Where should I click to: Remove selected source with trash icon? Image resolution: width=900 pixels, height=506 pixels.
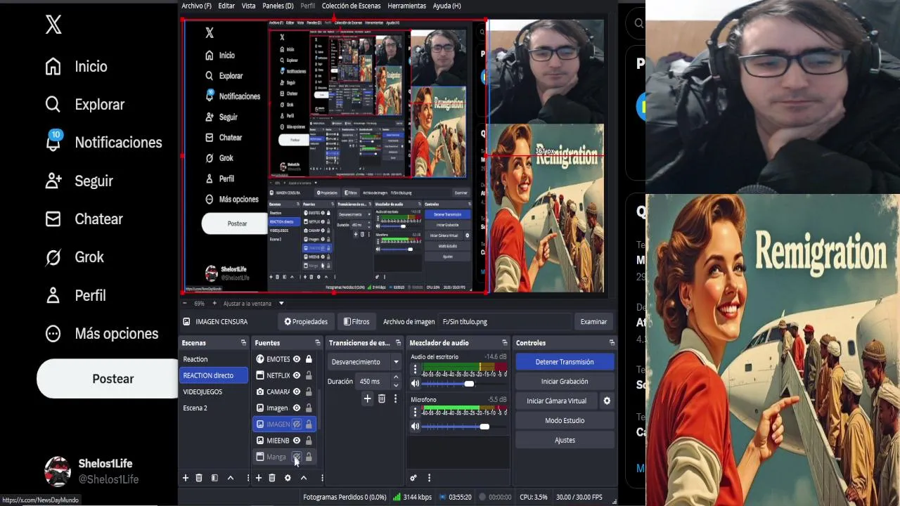point(272,478)
